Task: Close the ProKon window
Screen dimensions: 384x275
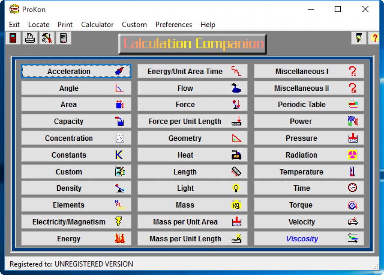Action: click(x=365, y=9)
